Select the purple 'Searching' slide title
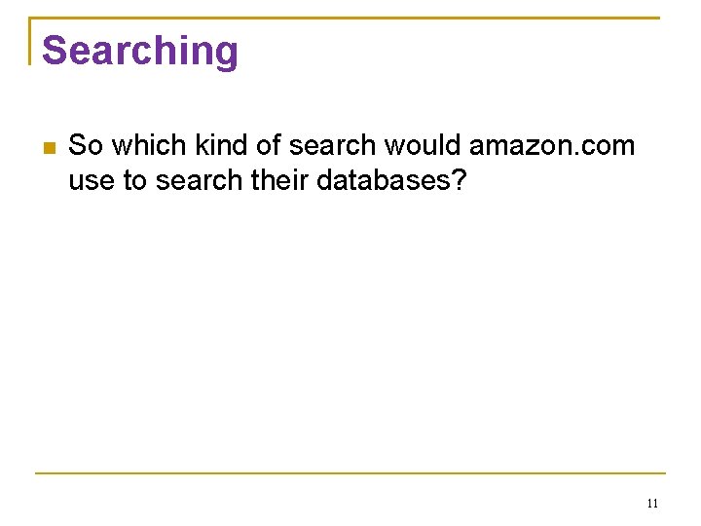Screen dimensions: 701x526 point(140,52)
